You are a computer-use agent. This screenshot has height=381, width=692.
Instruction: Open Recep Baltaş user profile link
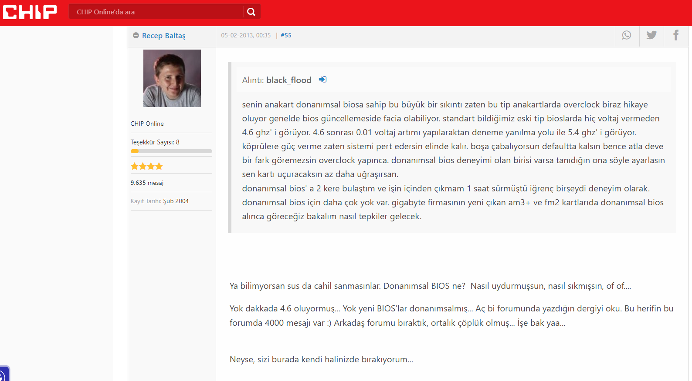coord(164,36)
